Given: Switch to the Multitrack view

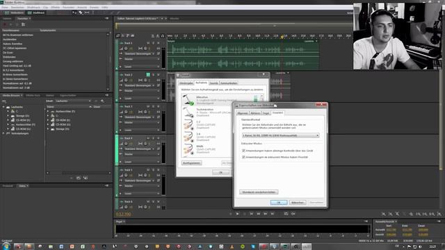Looking at the screenshot, I should pos(36,12).
